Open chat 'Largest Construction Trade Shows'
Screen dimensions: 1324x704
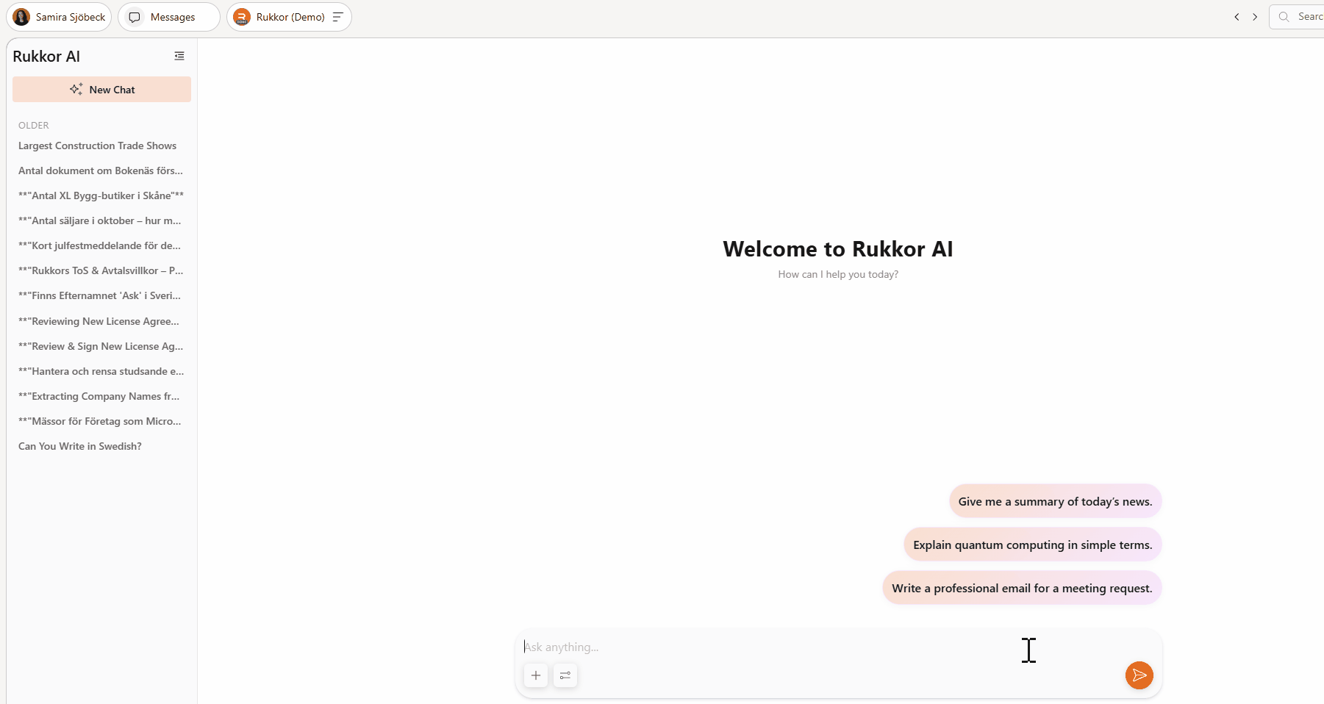coord(101,146)
